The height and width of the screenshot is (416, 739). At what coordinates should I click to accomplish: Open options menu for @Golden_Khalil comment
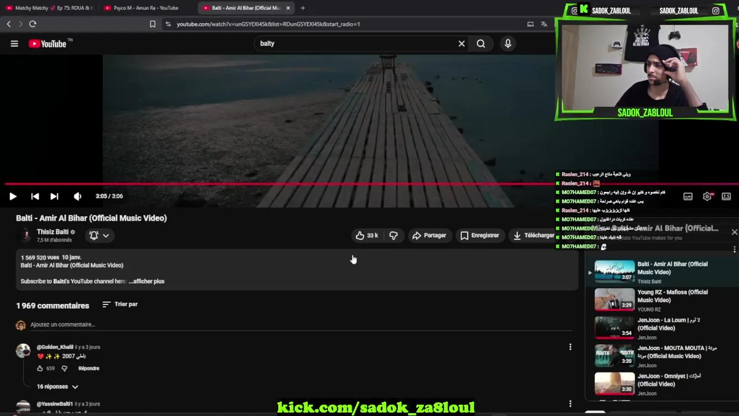[x=570, y=347]
